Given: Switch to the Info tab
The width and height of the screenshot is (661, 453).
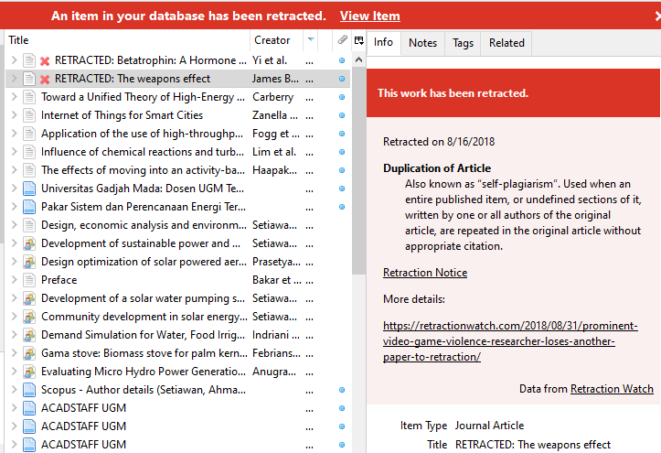Looking at the screenshot, I should (x=383, y=42).
